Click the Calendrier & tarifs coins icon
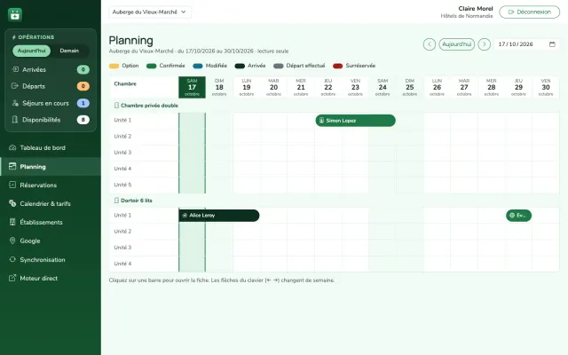The height and width of the screenshot is (355, 568). [12, 203]
